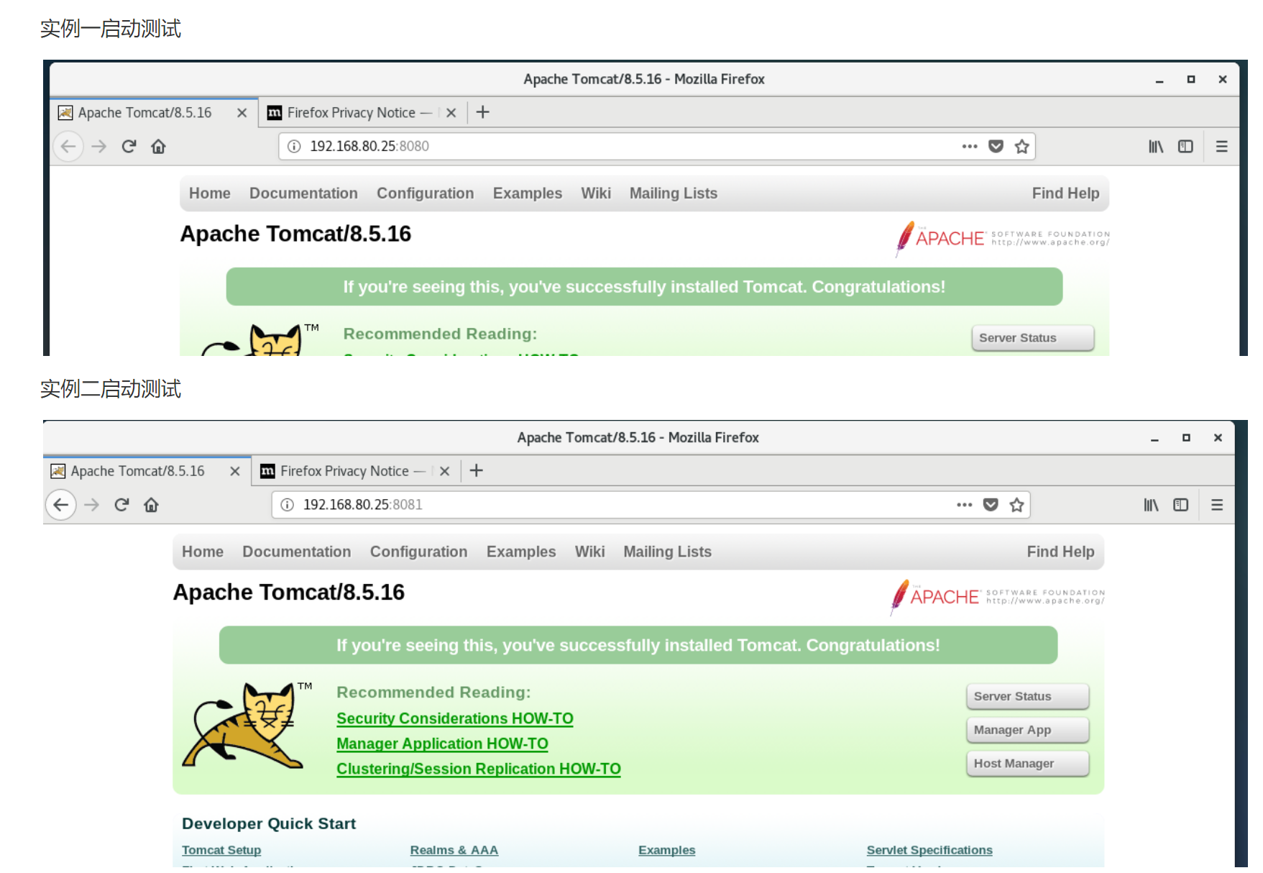Close Apache Tomcat tab in port 8081 window
The image size is (1263, 873).
pos(235,471)
